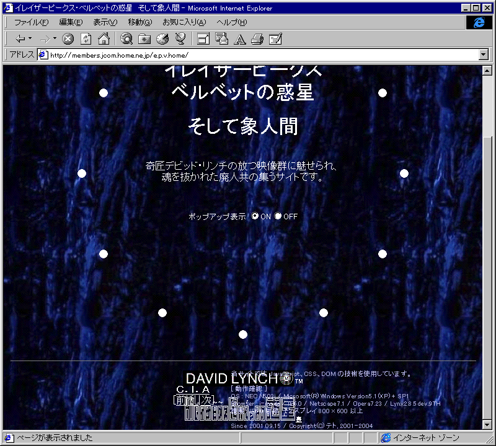The image size is (496, 446).
Task: Click the status text ページが表示されました
Action: pos(55,438)
